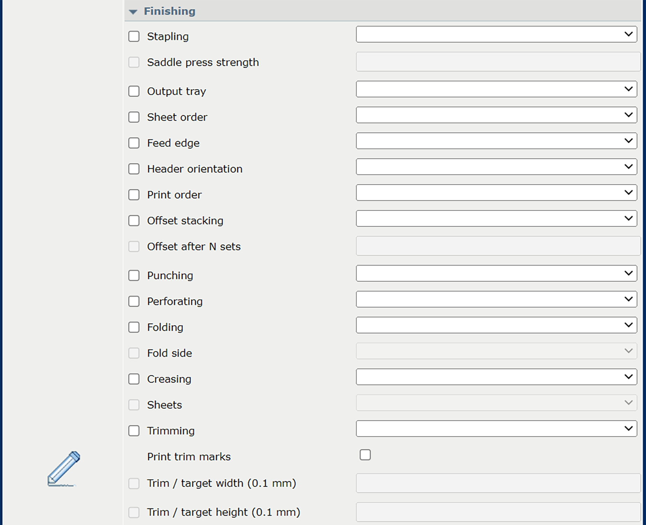Screen dimensions: 646x525
Task: Open the Header orientation dropdown
Action: click(496, 167)
